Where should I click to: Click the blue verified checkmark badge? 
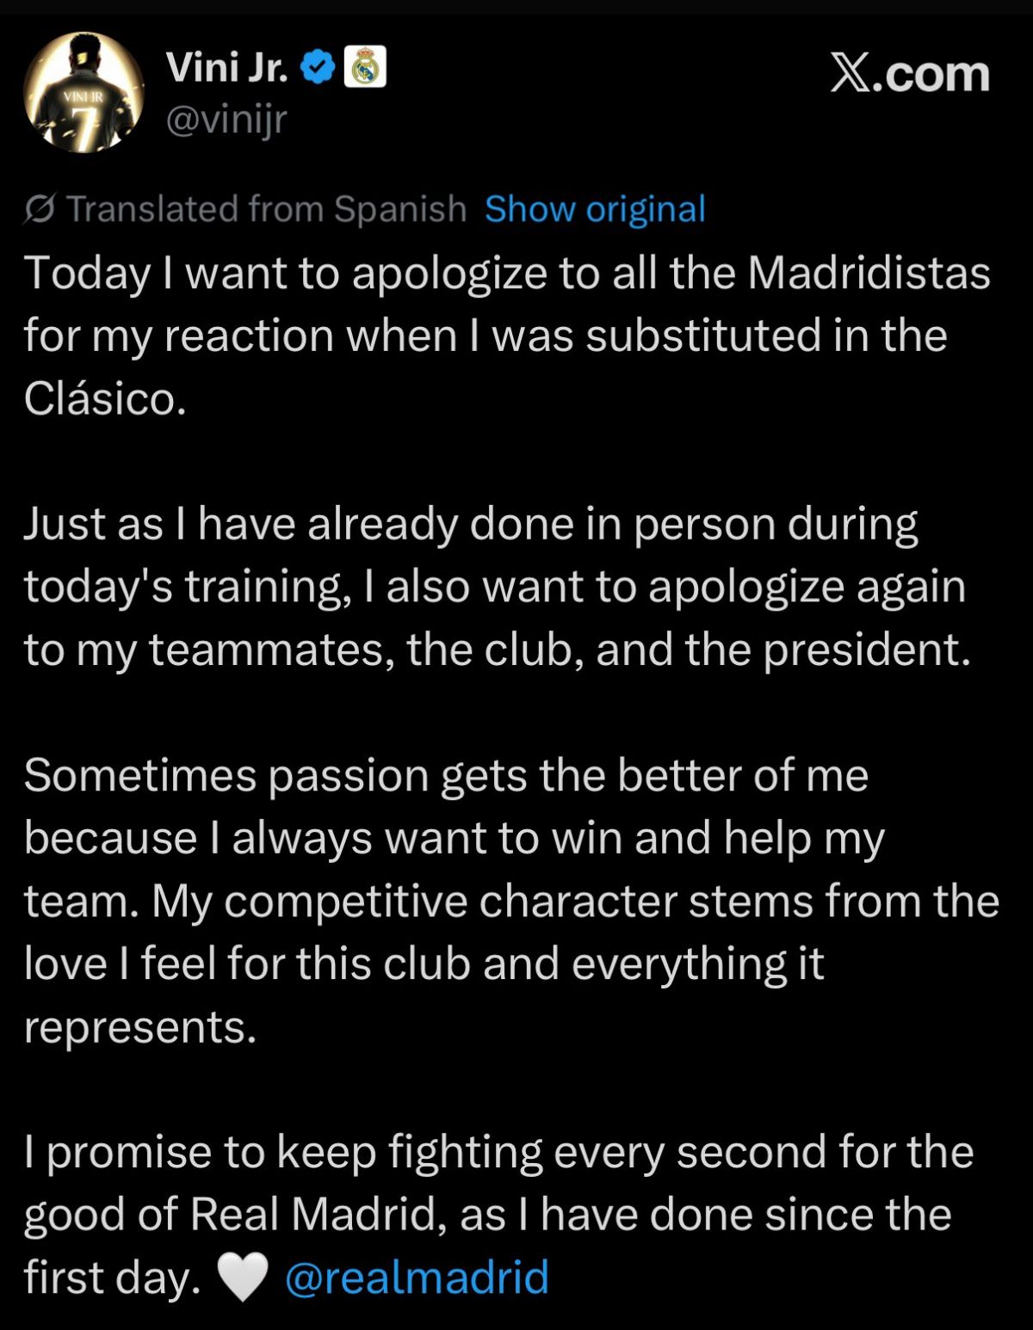[318, 67]
